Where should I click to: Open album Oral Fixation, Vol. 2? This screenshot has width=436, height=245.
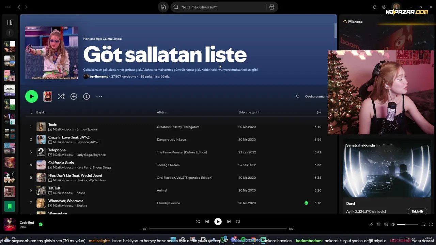(184, 178)
